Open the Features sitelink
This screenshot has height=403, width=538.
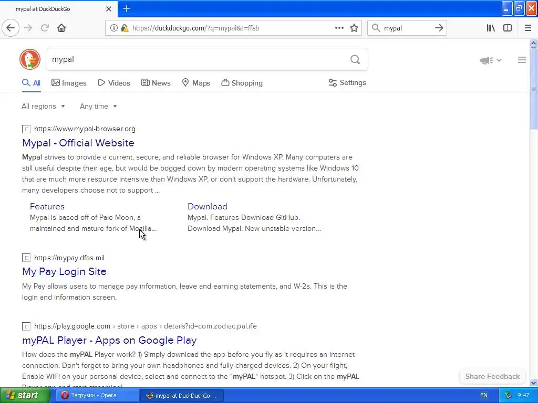point(47,206)
